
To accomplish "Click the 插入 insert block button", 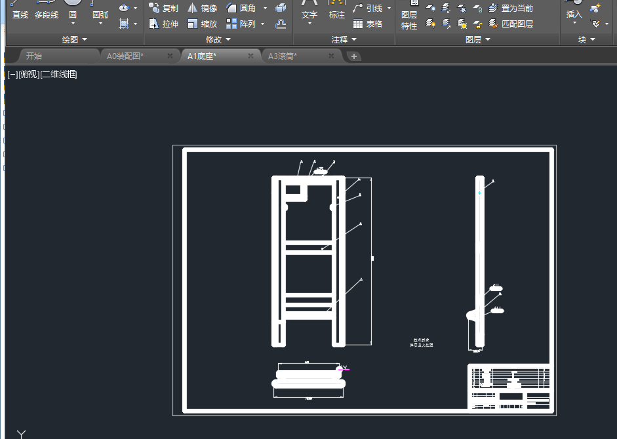I will pyautogui.click(x=574, y=9).
